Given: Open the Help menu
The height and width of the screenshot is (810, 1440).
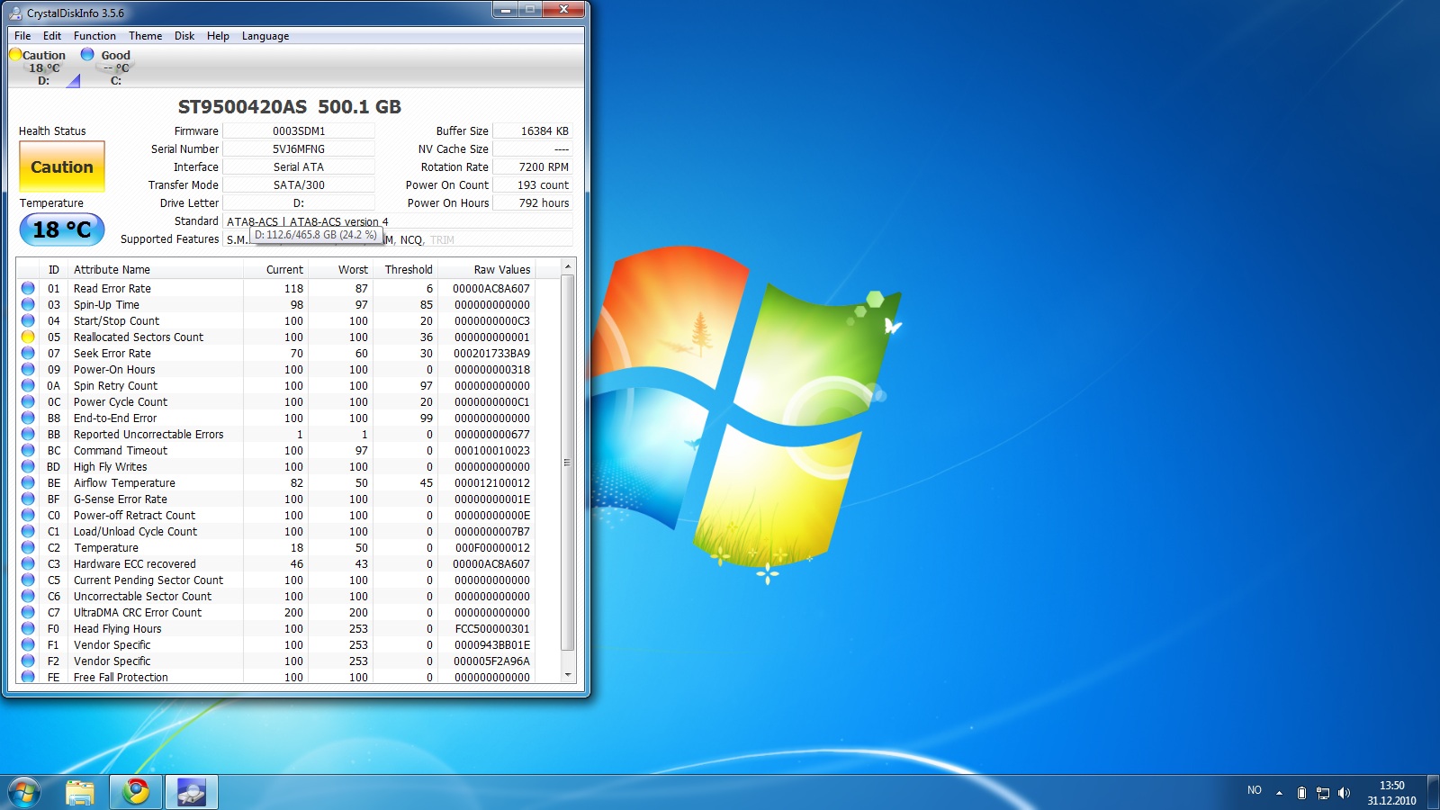Looking at the screenshot, I should tap(218, 36).
